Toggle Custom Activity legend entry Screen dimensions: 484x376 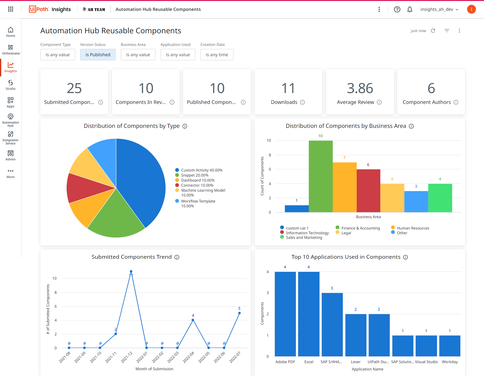point(199,170)
